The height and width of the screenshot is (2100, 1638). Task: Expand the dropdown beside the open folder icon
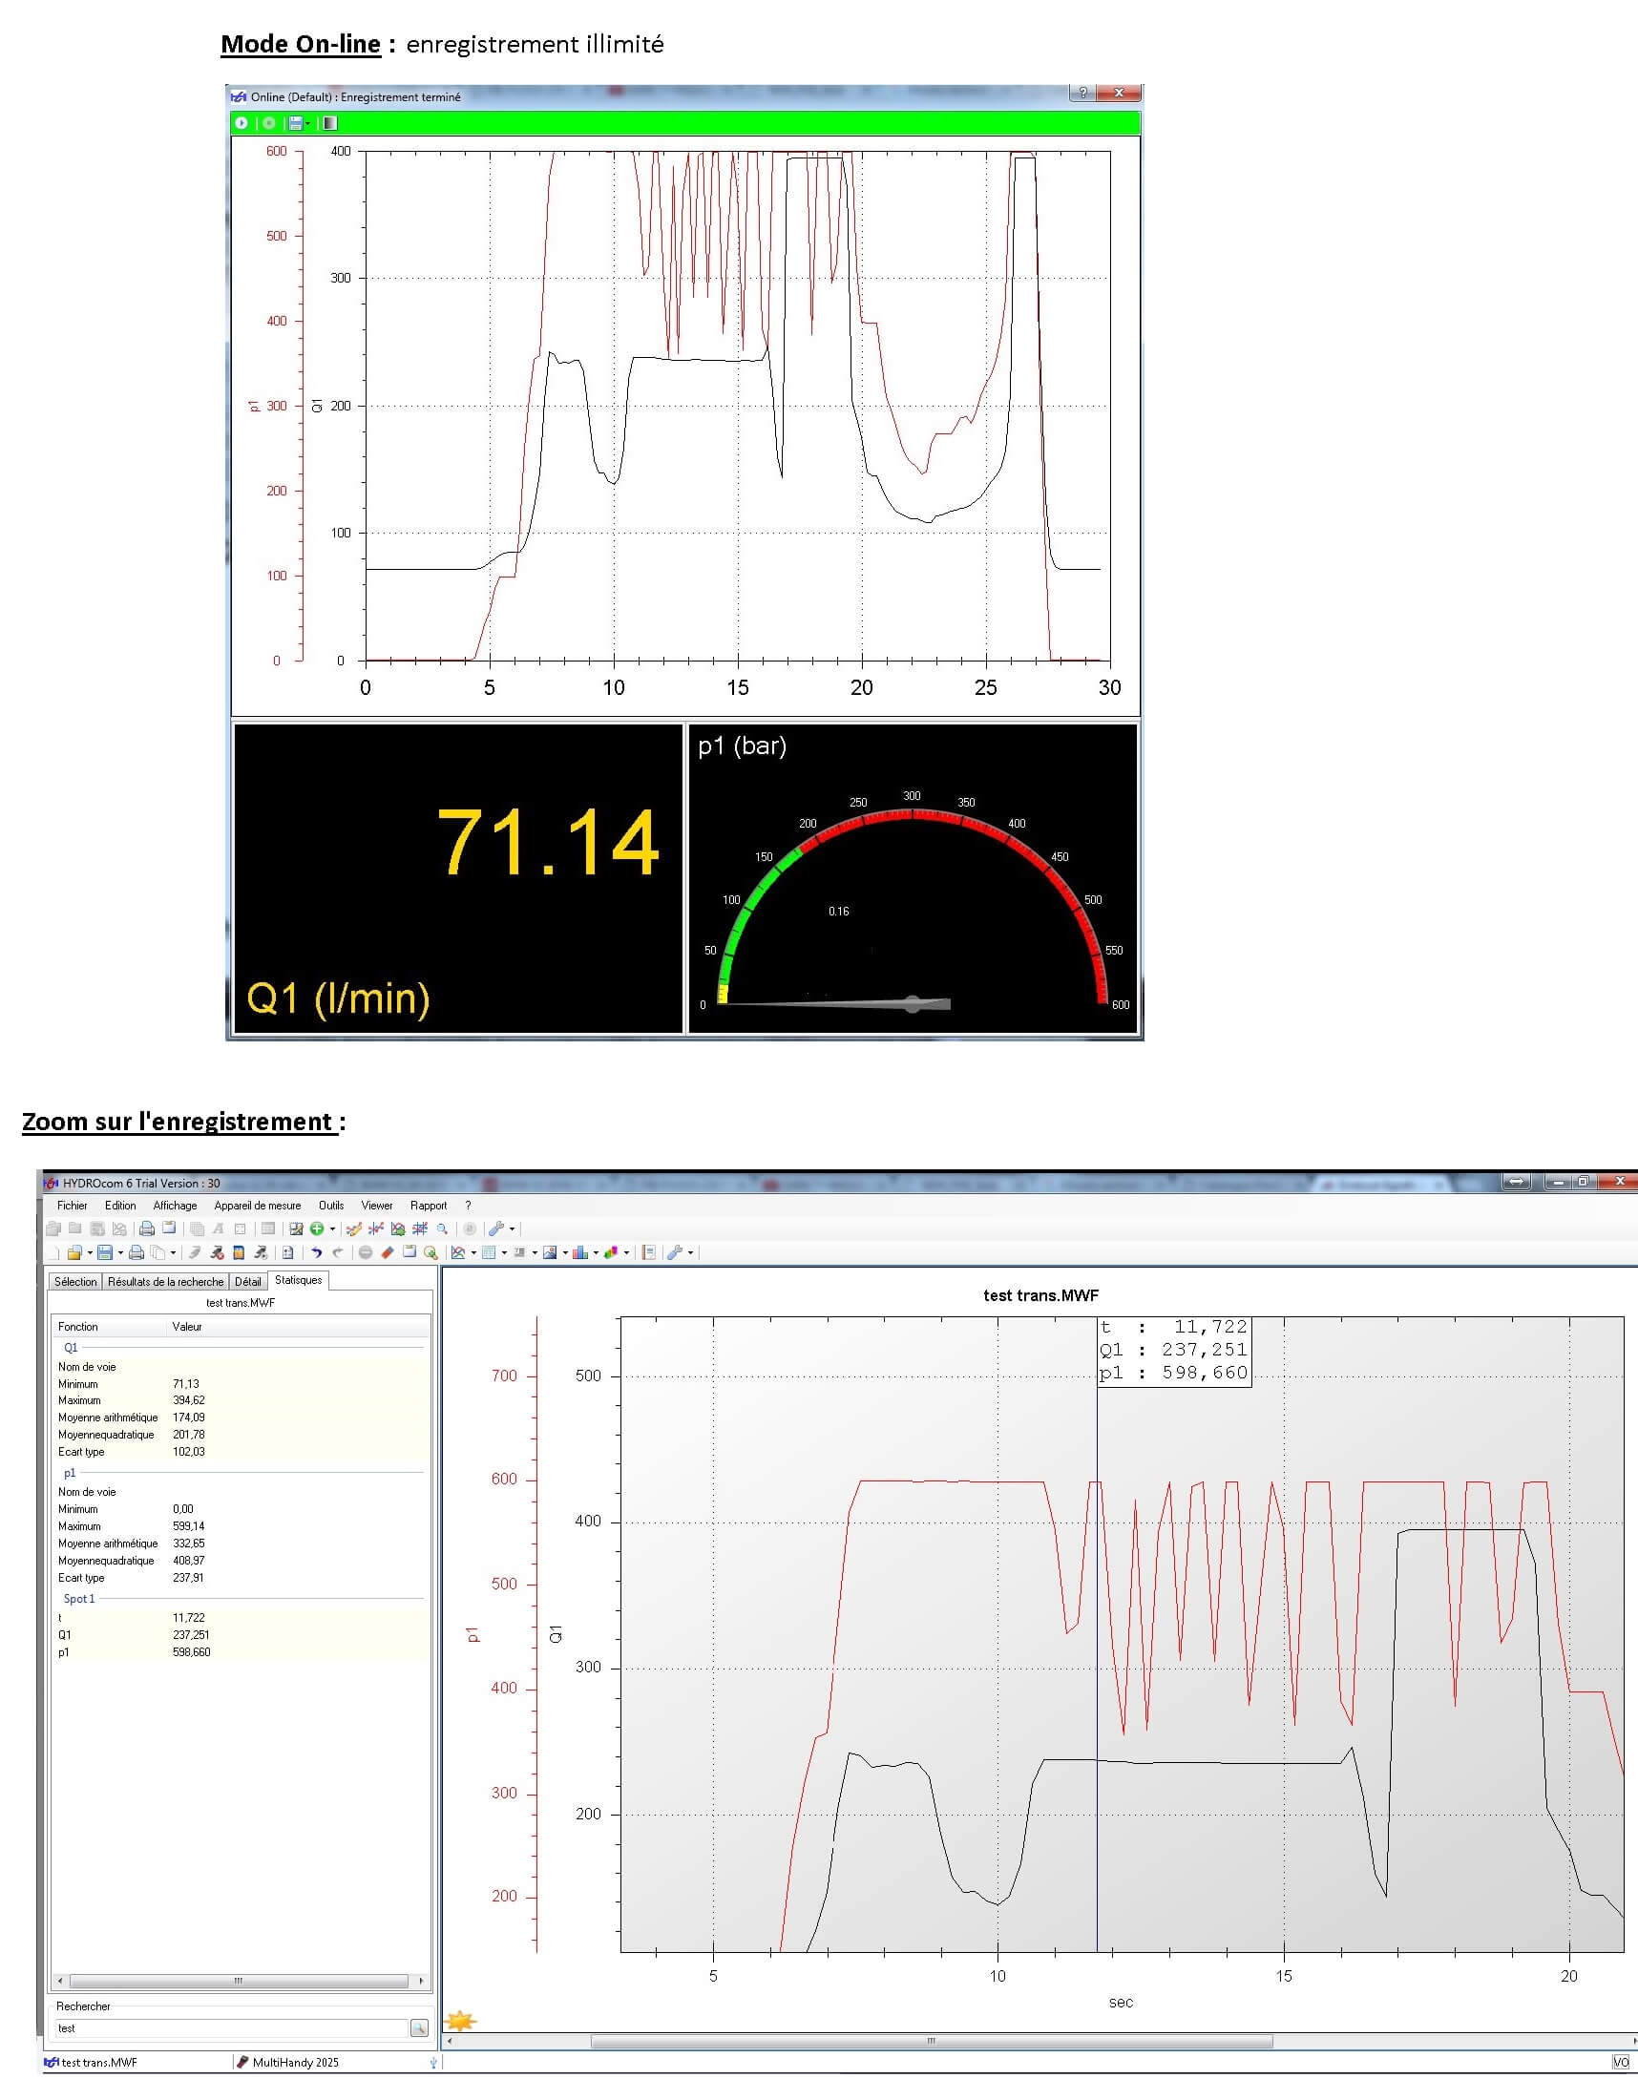click(90, 1253)
